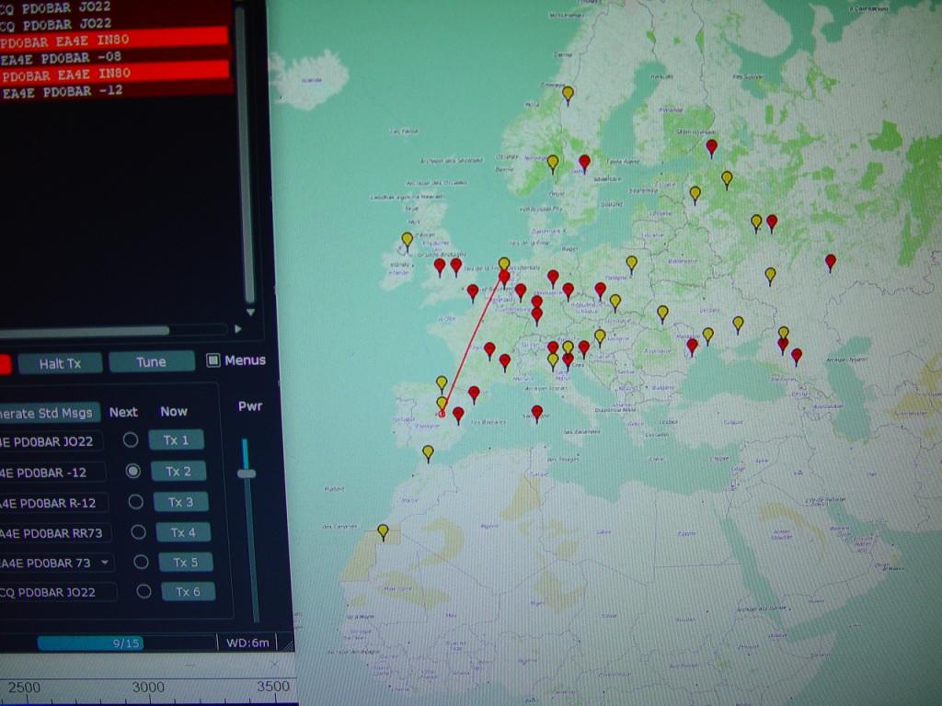
Task: Send now with the Tx 1 button
Action: click(x=176, y=440)
